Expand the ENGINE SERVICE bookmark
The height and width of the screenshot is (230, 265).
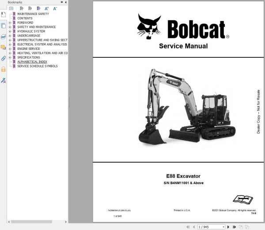(x=10, y=49)
